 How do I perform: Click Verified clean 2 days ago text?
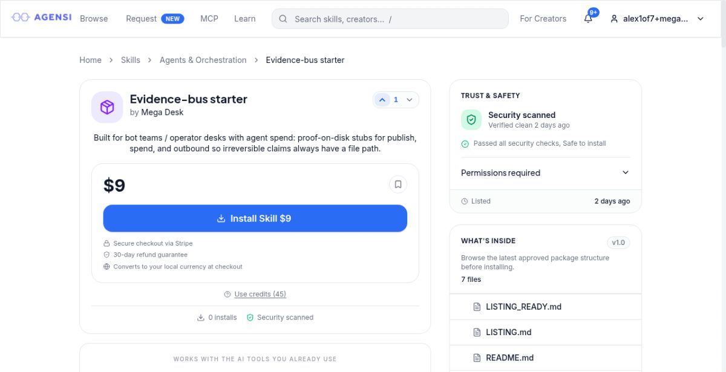click(529, 125)
